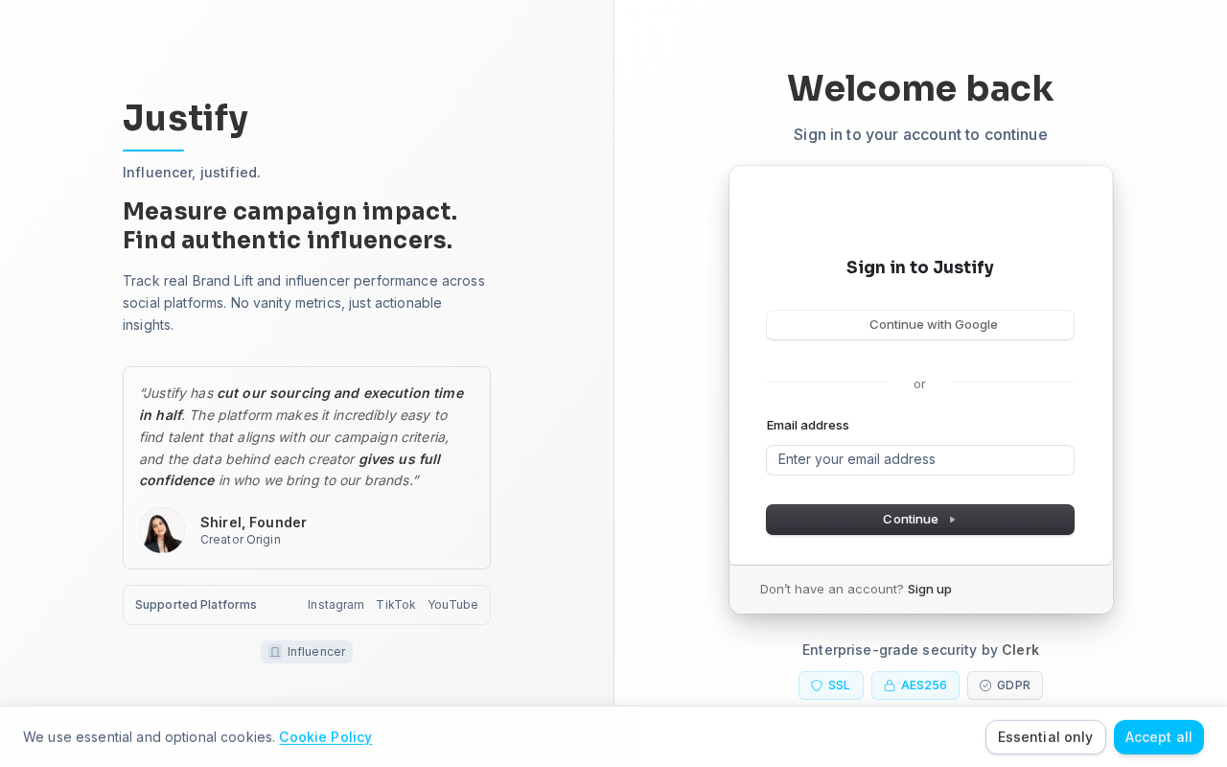Image resolution: width=1227 pixels, height=767 pixels.
Task: Click the Email address field label
Action: (808, 425)
